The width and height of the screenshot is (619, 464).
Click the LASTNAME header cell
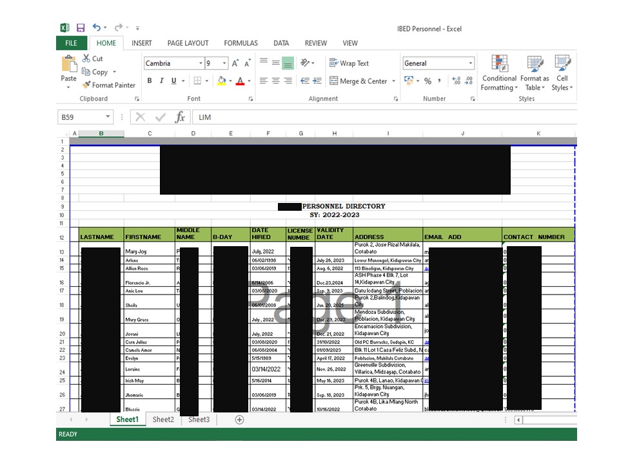click(101, 235)
